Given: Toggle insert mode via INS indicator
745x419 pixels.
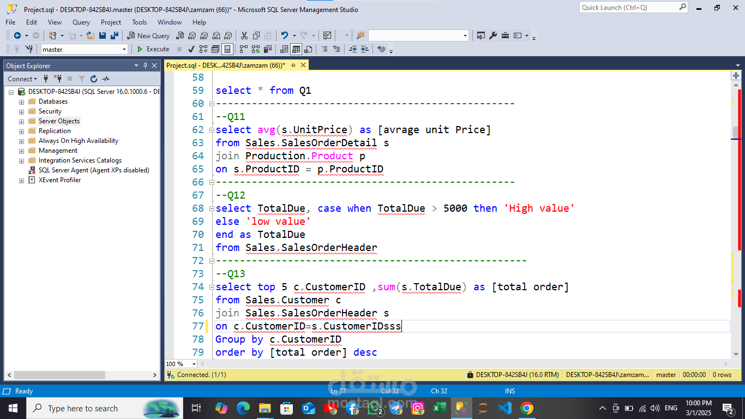Looking at the screenshot, I should pyautogui.click(x=509, y=391).
